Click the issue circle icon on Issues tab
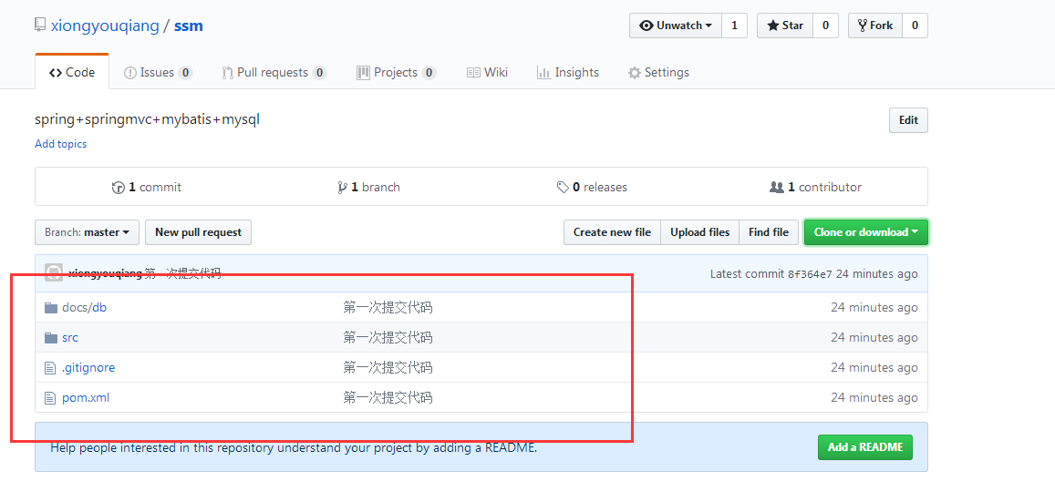Screen dimensions: 1055x502 (130, 73)
